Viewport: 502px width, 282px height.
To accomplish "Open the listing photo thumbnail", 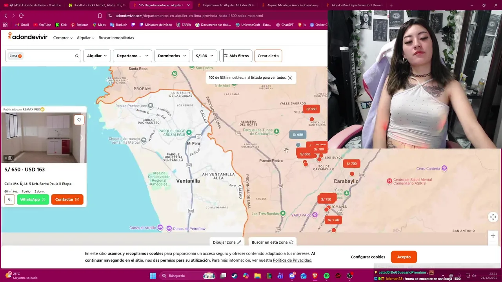I will tap(44, 138).
